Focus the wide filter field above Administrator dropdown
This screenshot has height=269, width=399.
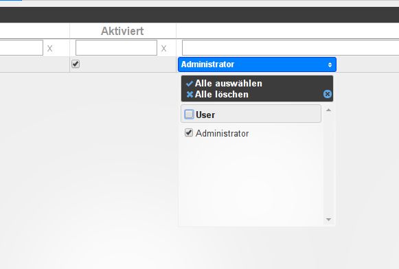pyautogui.click(x=290, y=48)
